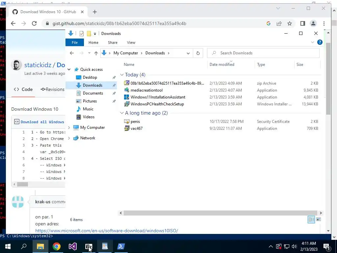Image resolution: width=337 pixels, height=253 pixels.
Task: Open the microsoft.com windows10ISO link
Action: 107,231
